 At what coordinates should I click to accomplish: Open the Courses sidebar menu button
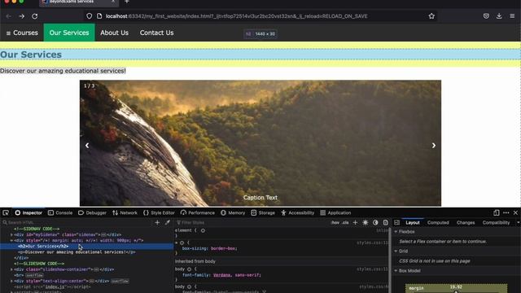(x=22, y=33)
